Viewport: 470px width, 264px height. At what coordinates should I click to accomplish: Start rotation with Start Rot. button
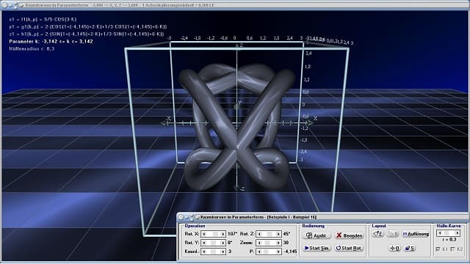point(350,248)
